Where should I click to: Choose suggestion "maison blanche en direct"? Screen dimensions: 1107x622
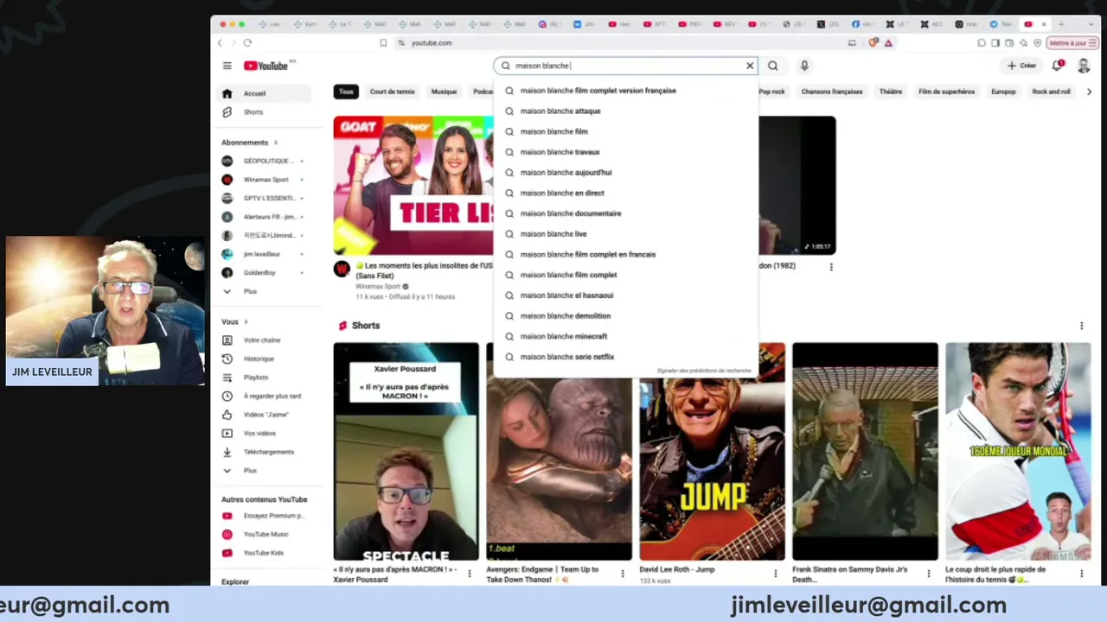[625, 194]
